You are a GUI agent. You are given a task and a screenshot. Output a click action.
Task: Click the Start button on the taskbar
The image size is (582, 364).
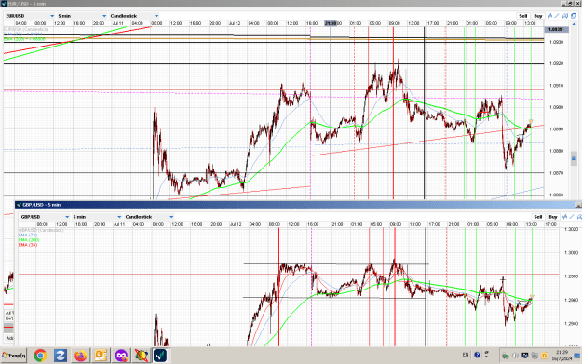(x=14, y=356)
